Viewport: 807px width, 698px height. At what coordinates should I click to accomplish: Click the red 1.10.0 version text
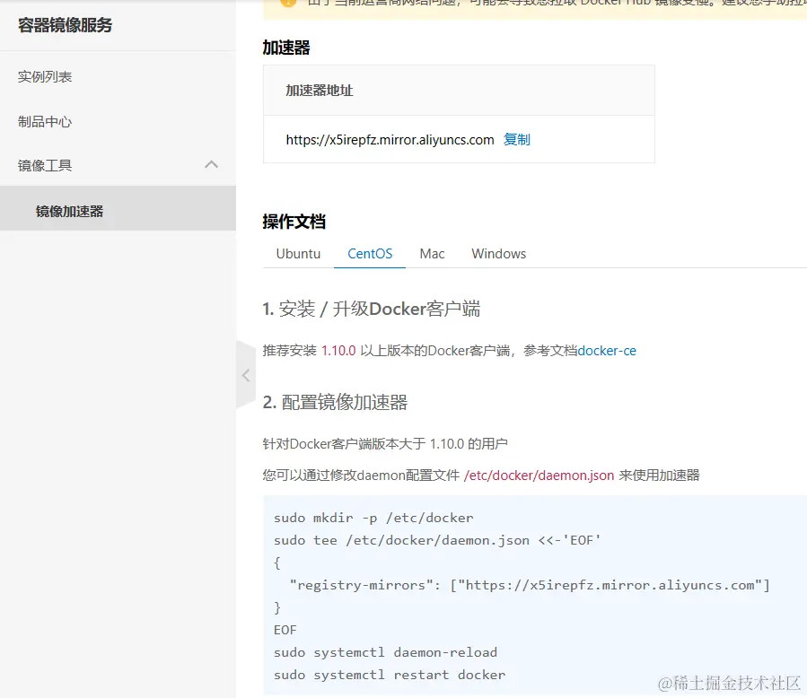[338, 351]
